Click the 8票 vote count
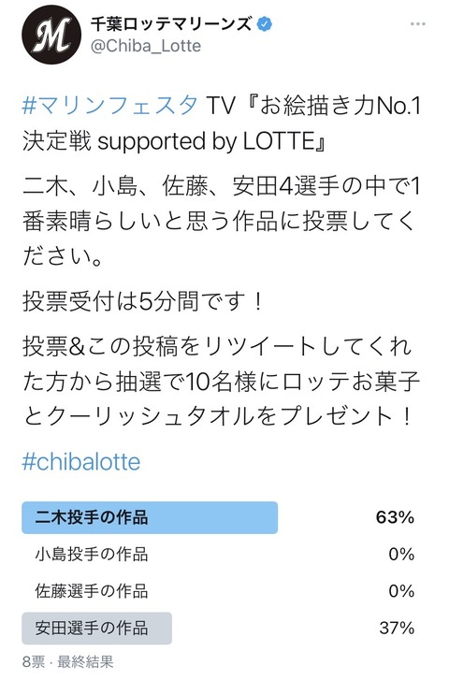The height and width of the screenshot is (680, 449). (x=34, y=662)
